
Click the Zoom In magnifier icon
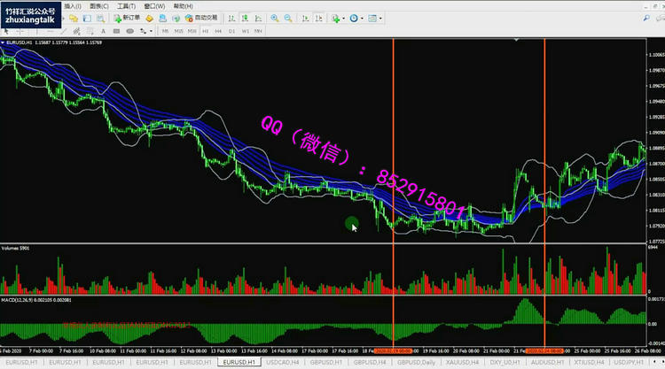point(275,18)
